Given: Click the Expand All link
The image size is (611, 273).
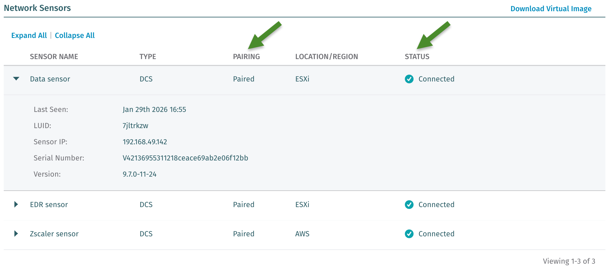Looking at the screenshot, I should [x=29, y=35].
